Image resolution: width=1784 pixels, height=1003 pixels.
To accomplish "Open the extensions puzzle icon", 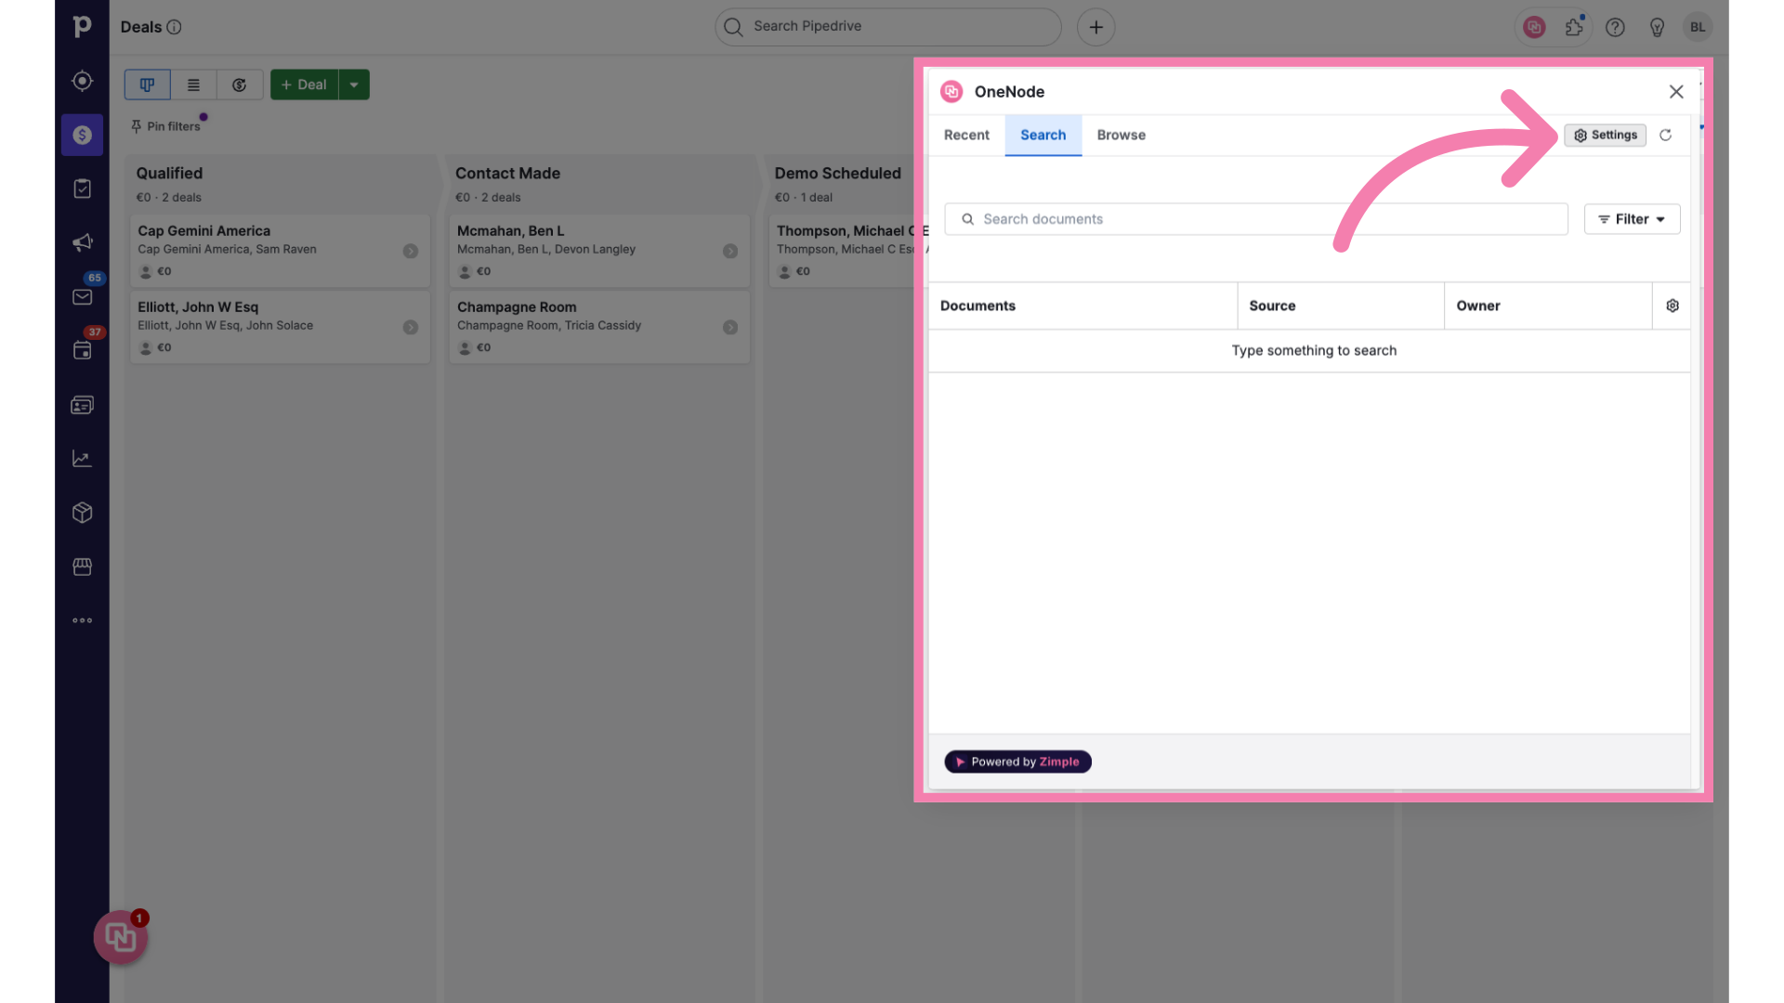I will click(x=1574, y=27).
